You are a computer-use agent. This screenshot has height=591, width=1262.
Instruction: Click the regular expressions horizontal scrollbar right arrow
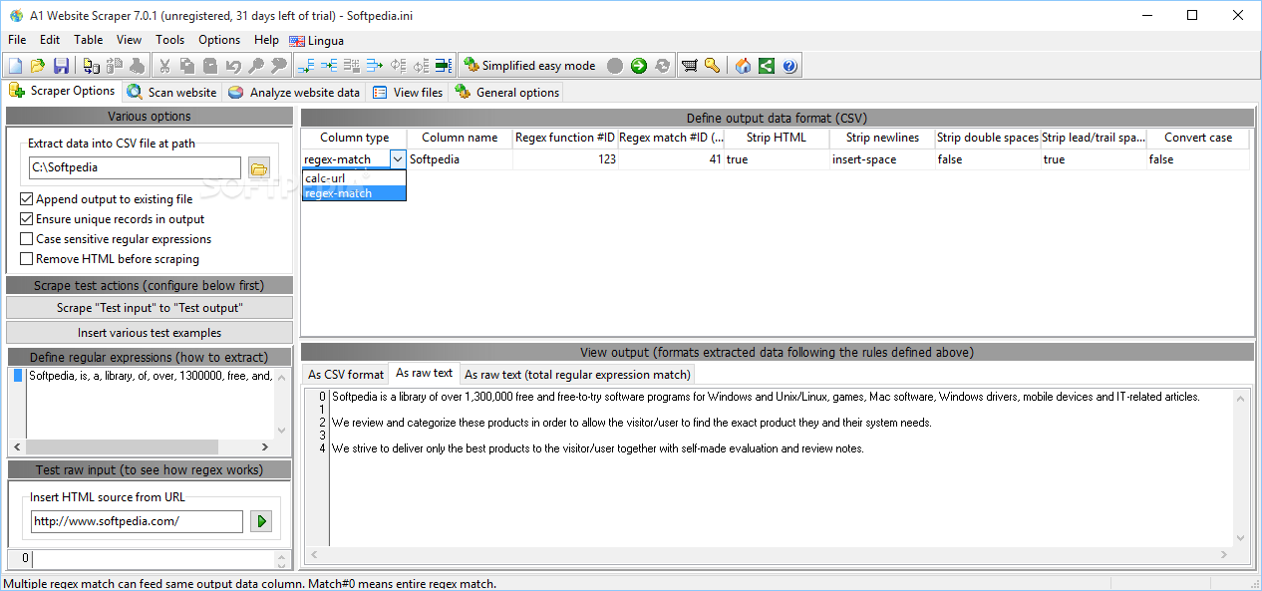pyautogui.click(x=265, y=447)
